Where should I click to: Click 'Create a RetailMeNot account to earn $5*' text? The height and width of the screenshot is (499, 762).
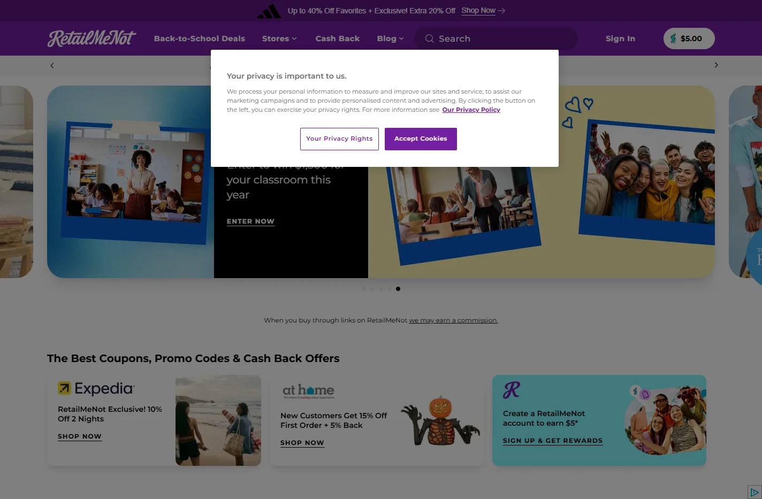click(544, 418)
